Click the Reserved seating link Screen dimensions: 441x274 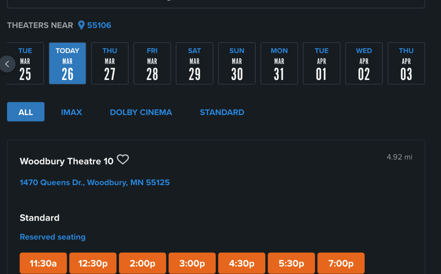coord(52,237)
